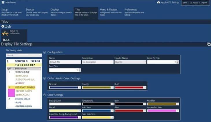
Task: Click the Name input field
Action: (x=65, y=62)
